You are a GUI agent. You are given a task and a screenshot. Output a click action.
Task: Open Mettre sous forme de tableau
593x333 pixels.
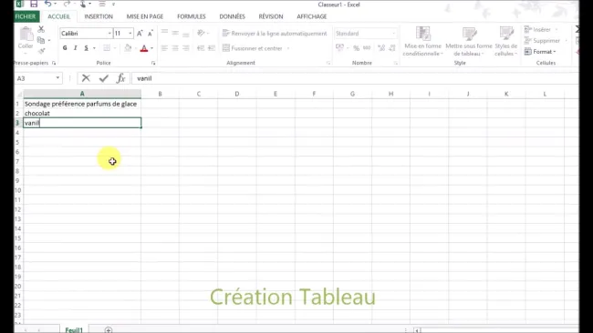click(x=469, y=42)
